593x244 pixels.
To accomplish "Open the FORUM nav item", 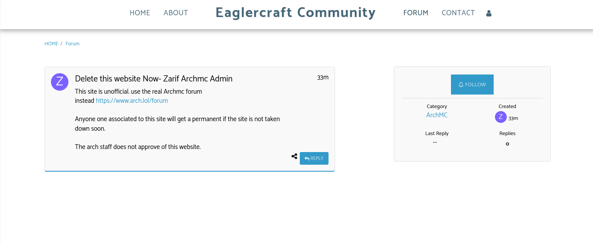I will pyautogui.click(x=416, y=13).
